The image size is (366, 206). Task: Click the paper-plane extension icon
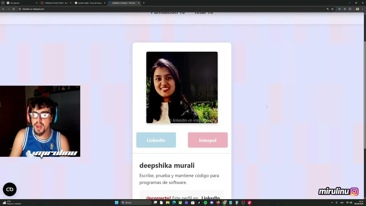pos(345,9)
